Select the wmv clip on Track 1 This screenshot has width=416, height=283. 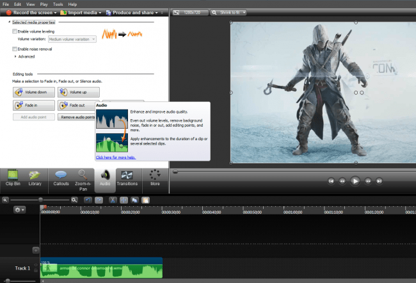click(x=101, y=268)
